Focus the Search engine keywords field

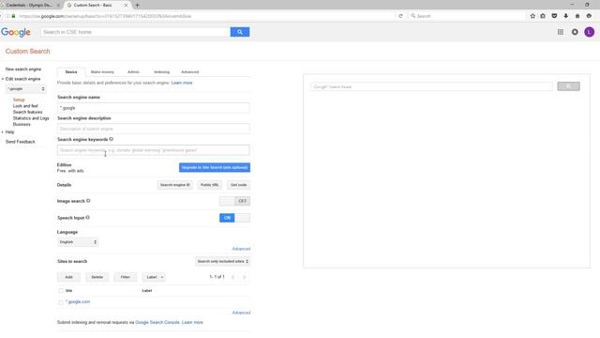154,150
